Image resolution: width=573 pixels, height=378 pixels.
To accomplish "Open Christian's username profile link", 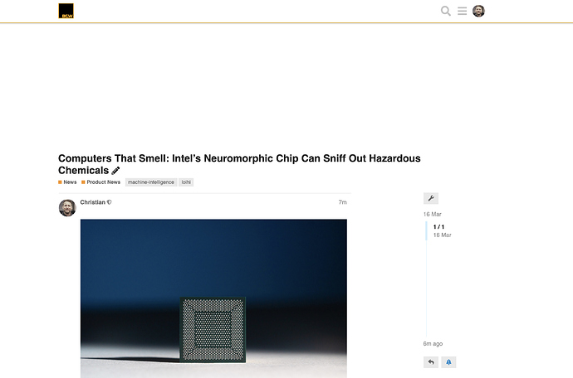I will pos(92,202).
